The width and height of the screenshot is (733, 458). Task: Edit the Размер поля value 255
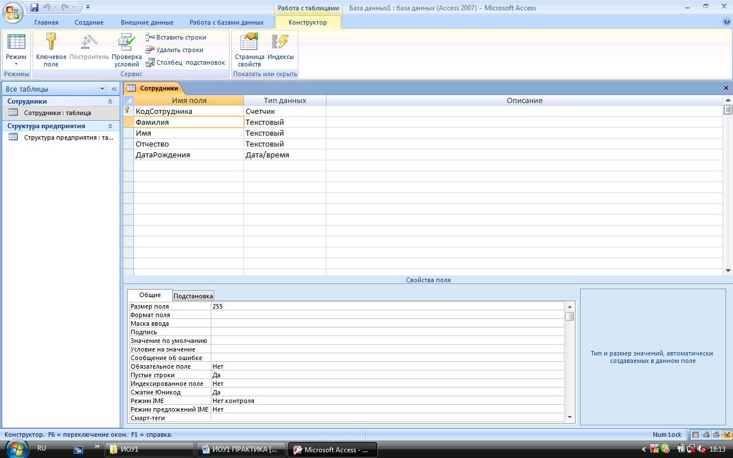click(x=388, y=306)
